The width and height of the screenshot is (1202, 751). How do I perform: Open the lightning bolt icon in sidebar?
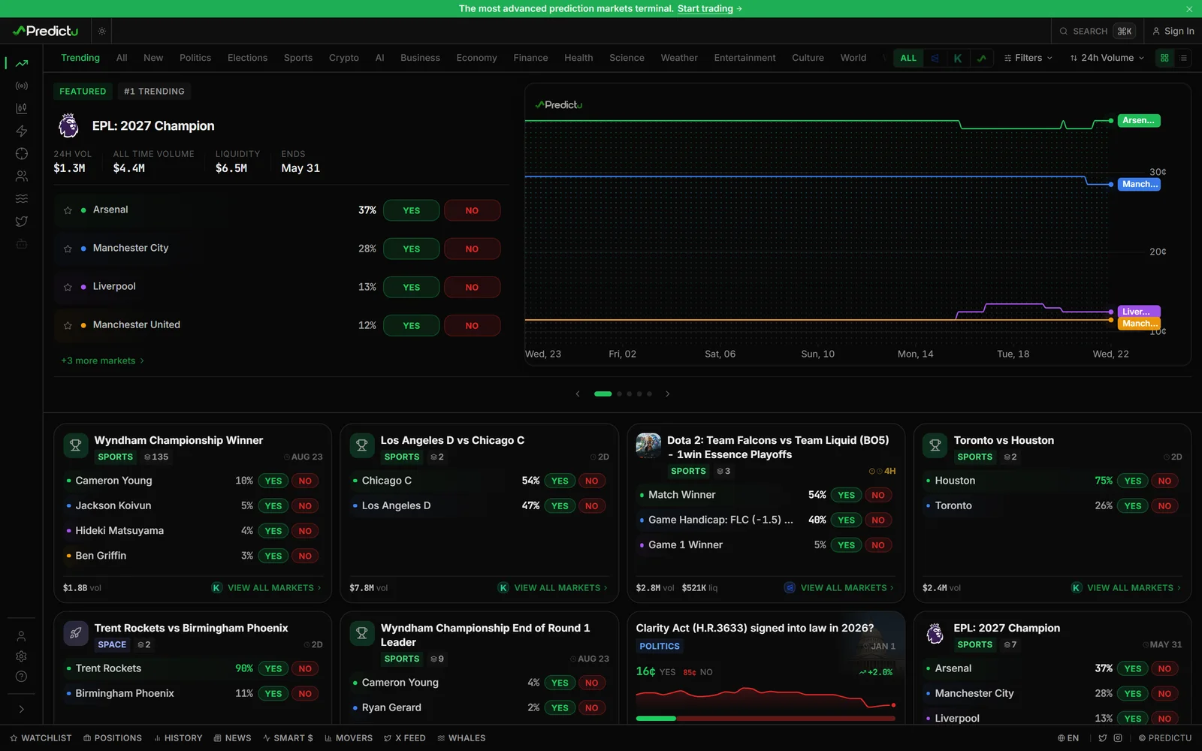click(x=22, y=131)
